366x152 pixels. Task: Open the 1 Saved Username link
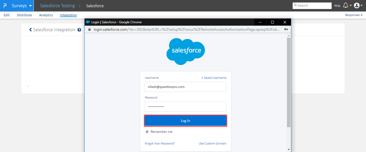tap(214, 78)
